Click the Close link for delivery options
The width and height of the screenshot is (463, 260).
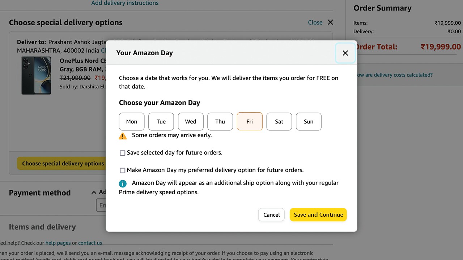tap(315, 22)
